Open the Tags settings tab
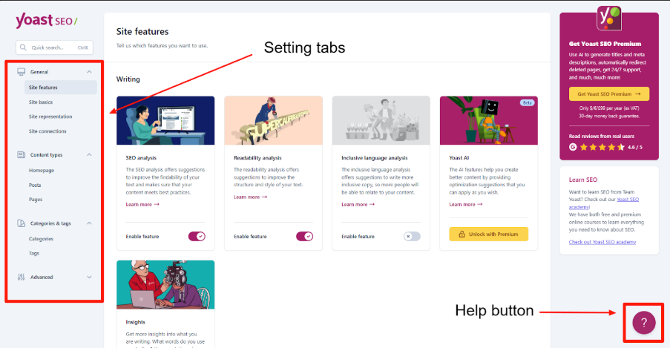The image size is (670, 348). (33, 254)
